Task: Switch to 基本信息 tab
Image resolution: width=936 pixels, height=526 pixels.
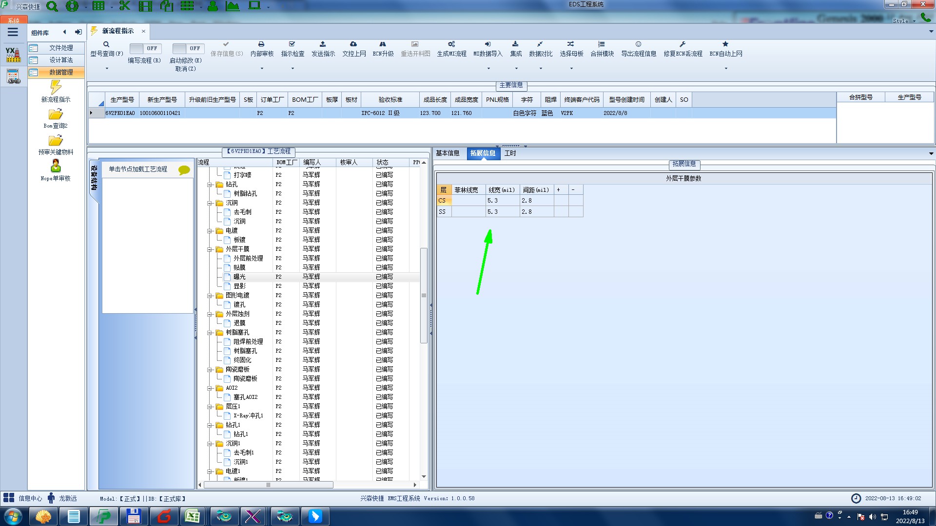Action: (x=448, y=153)
